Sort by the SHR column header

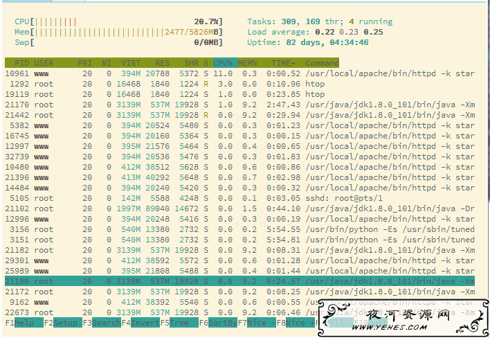[x=191, y=63]
